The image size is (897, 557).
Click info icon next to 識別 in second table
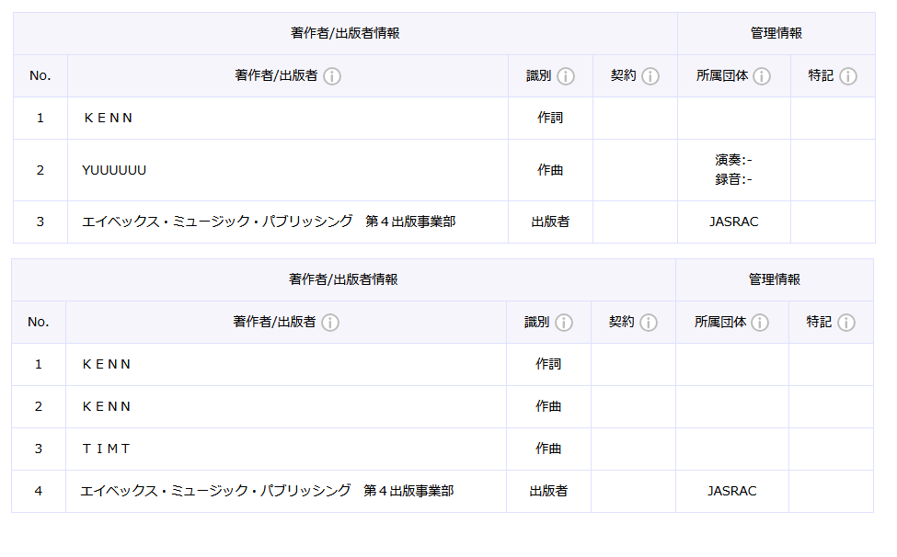[x=563, y=323]
